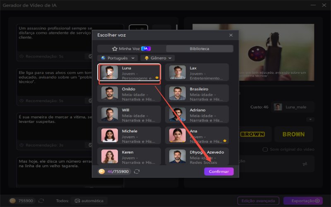Click the coin icon beside 755900
The width and height of the screenshot is (331, 207).
point(13,201)
